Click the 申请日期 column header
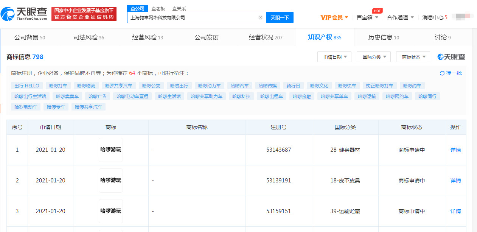477x232 pixels. (50, 127)
